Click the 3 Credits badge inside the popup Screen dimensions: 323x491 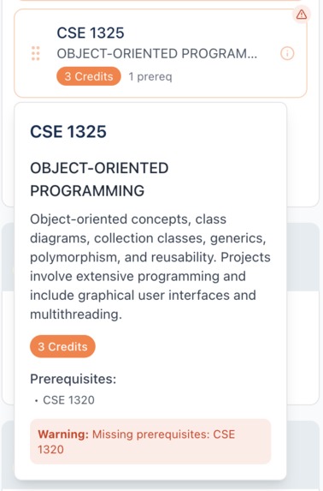click(62, 346)
